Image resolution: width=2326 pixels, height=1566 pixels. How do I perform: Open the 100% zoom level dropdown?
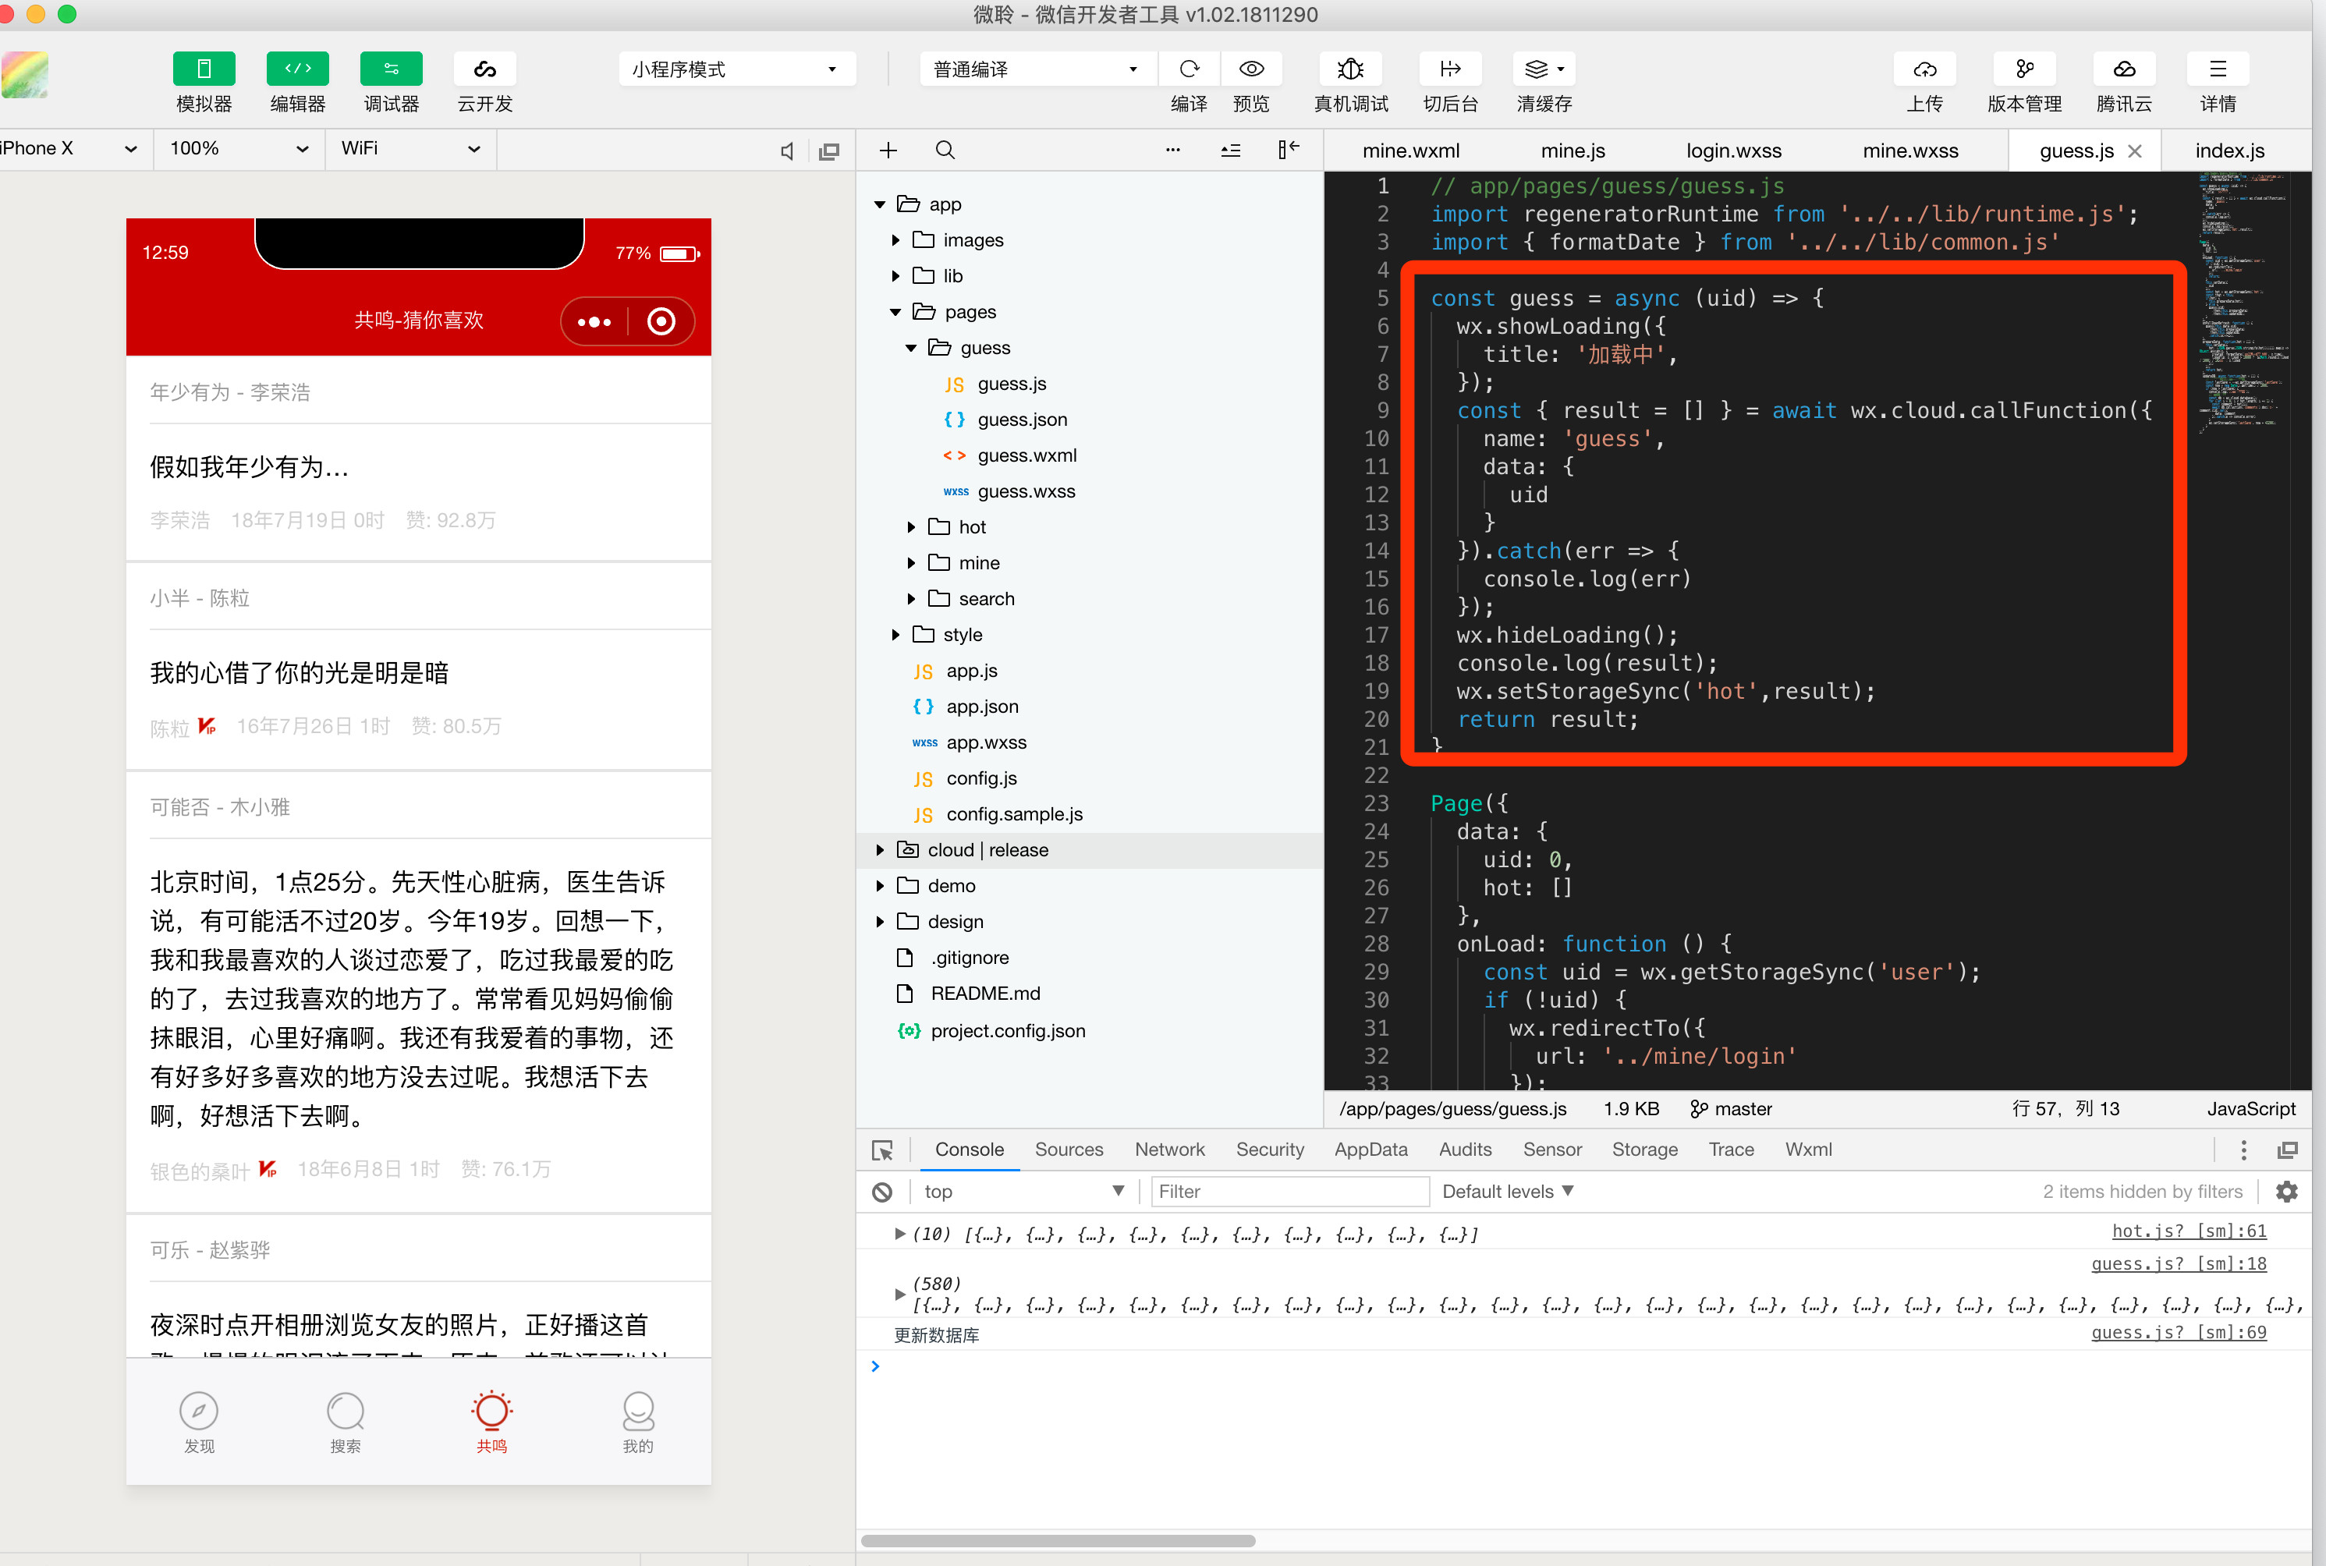point(239,149)
